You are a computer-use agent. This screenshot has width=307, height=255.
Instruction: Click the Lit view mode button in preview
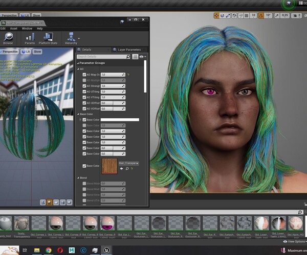click(x=26, y=52)
